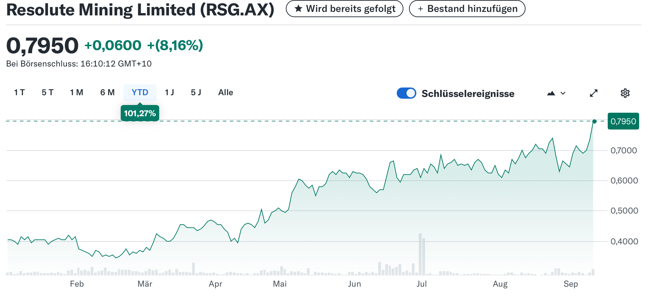Expand chart to fullscreen view
Screen dimensions: 656x301
(594, 93)
